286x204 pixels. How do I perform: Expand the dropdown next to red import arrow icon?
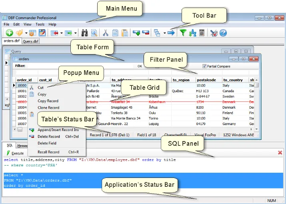coord(62,33)
